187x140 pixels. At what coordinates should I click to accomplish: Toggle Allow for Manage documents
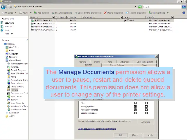coord(135,110)
